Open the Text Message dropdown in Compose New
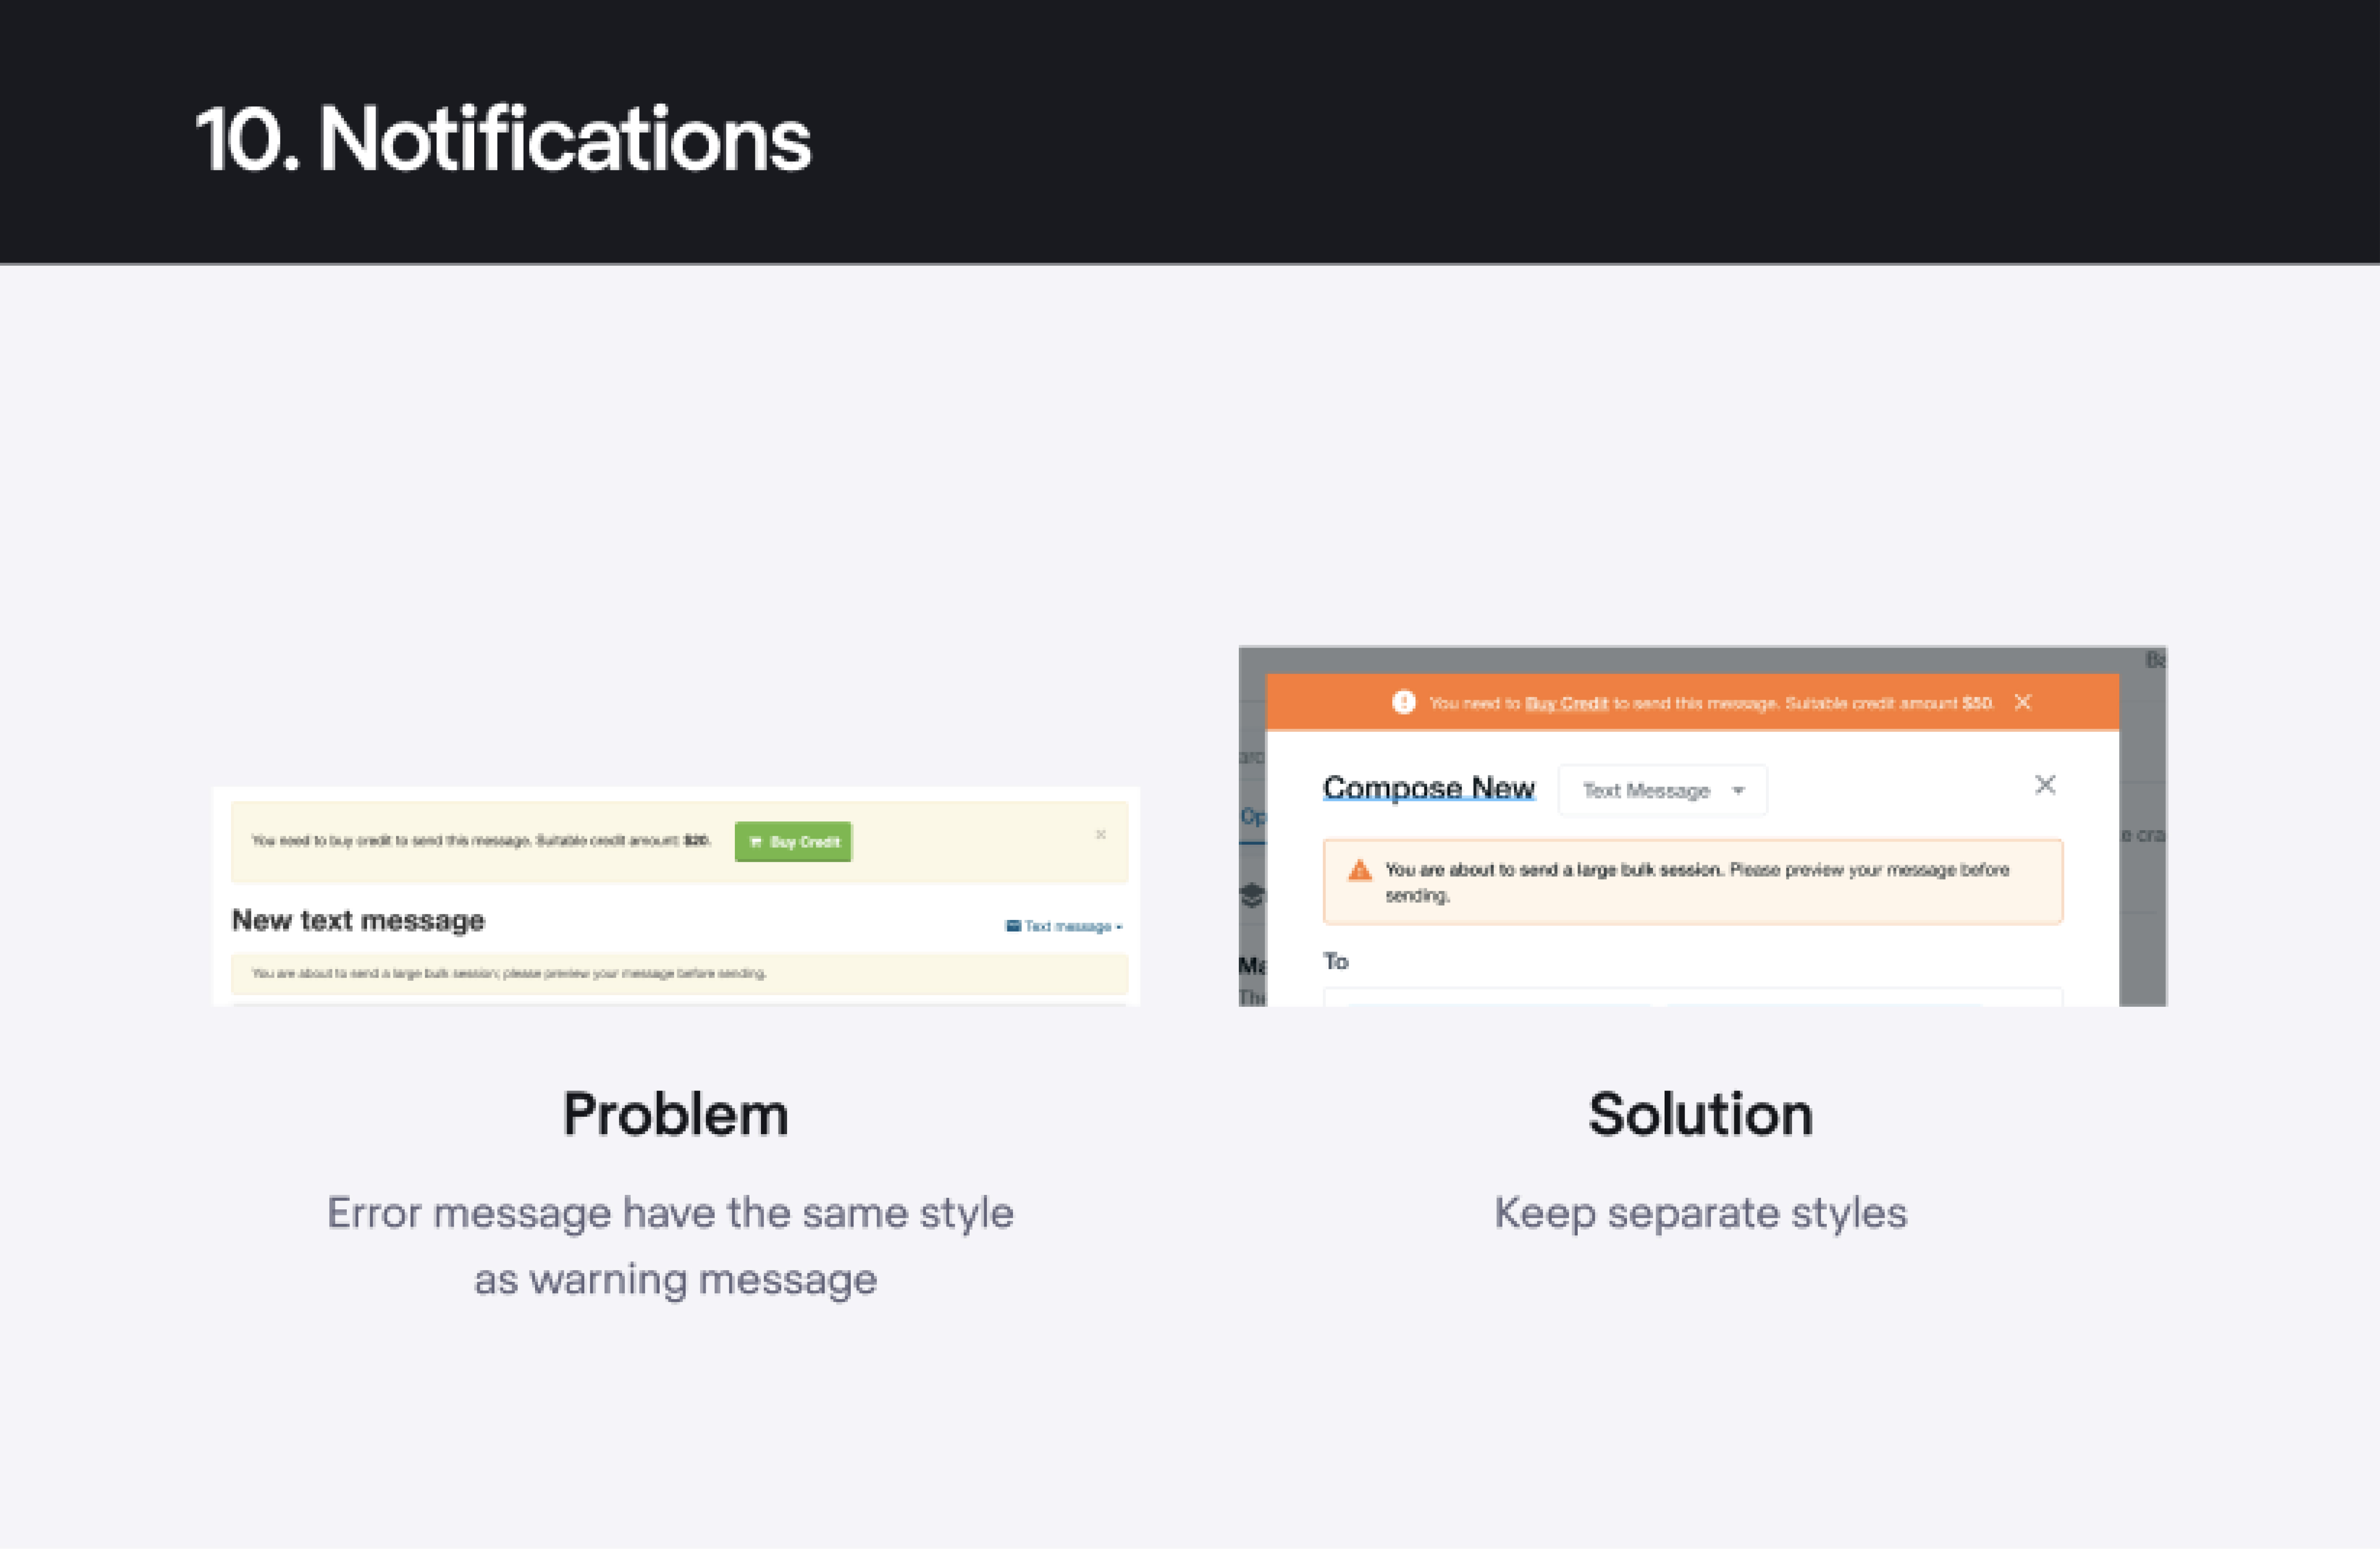2380x1549 pixels. coord(1662,790)
